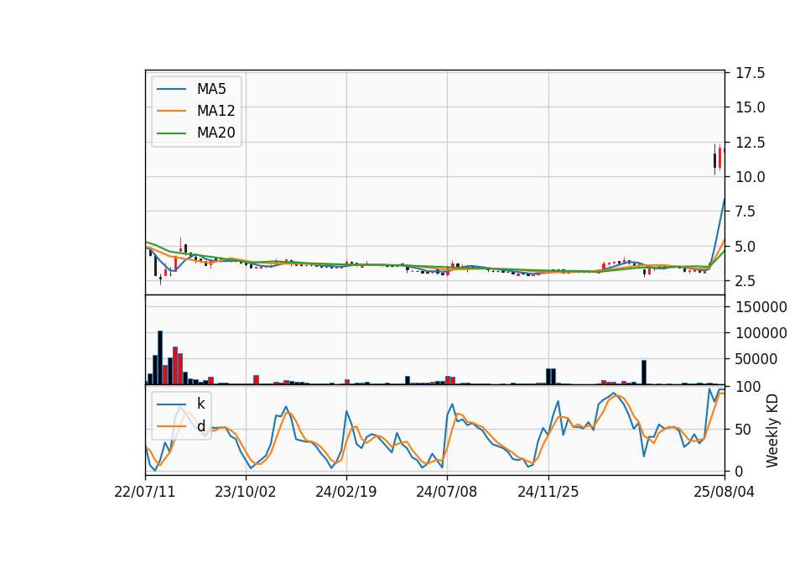Click the d legend label in KD panel
The image size is (805, 579).
(x=200, y=426)
